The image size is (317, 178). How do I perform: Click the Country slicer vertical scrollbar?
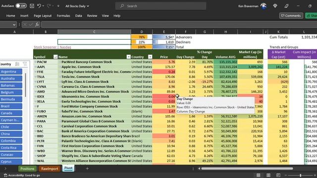[x=25, y=85]
